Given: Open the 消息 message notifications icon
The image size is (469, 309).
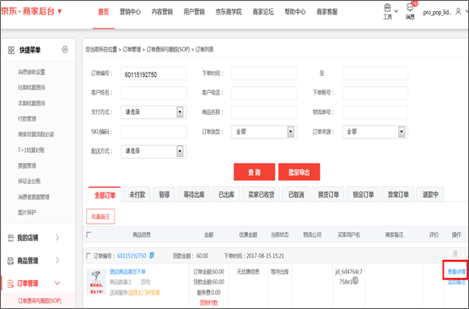Looking at the screenshot, I should pyautogui.click(x=410, y=8).
